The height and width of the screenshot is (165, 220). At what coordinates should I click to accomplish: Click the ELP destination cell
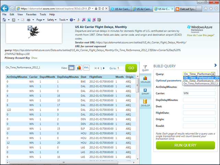tap(83, 129)
